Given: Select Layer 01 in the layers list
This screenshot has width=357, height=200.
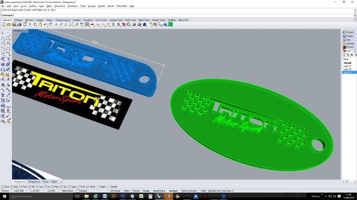Looking at the screenshot, I should [347, 66].
